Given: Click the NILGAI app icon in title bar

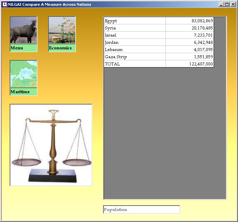Looking at the screenshot, I should click(x=5, y=4).
